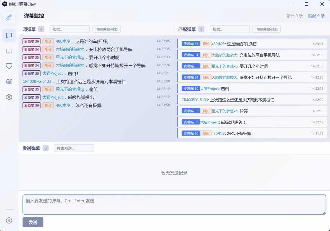Click username CR400BFG-5133 in source list
Viewport: 330px width, 231px height.
coord(37,81)
